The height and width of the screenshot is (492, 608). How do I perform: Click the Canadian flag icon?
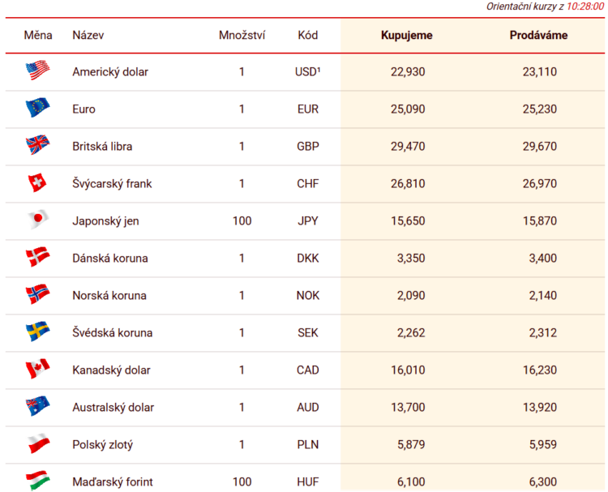[37, 368]
